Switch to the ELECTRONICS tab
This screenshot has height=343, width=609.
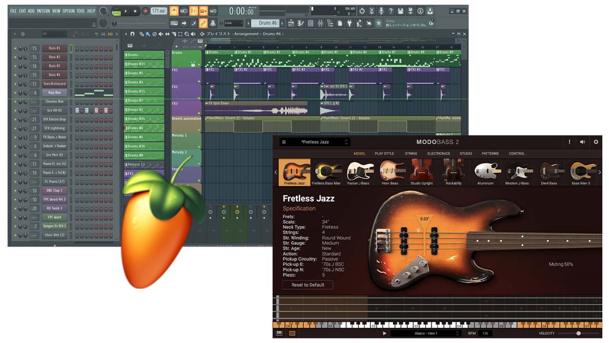tap(438, 153)
